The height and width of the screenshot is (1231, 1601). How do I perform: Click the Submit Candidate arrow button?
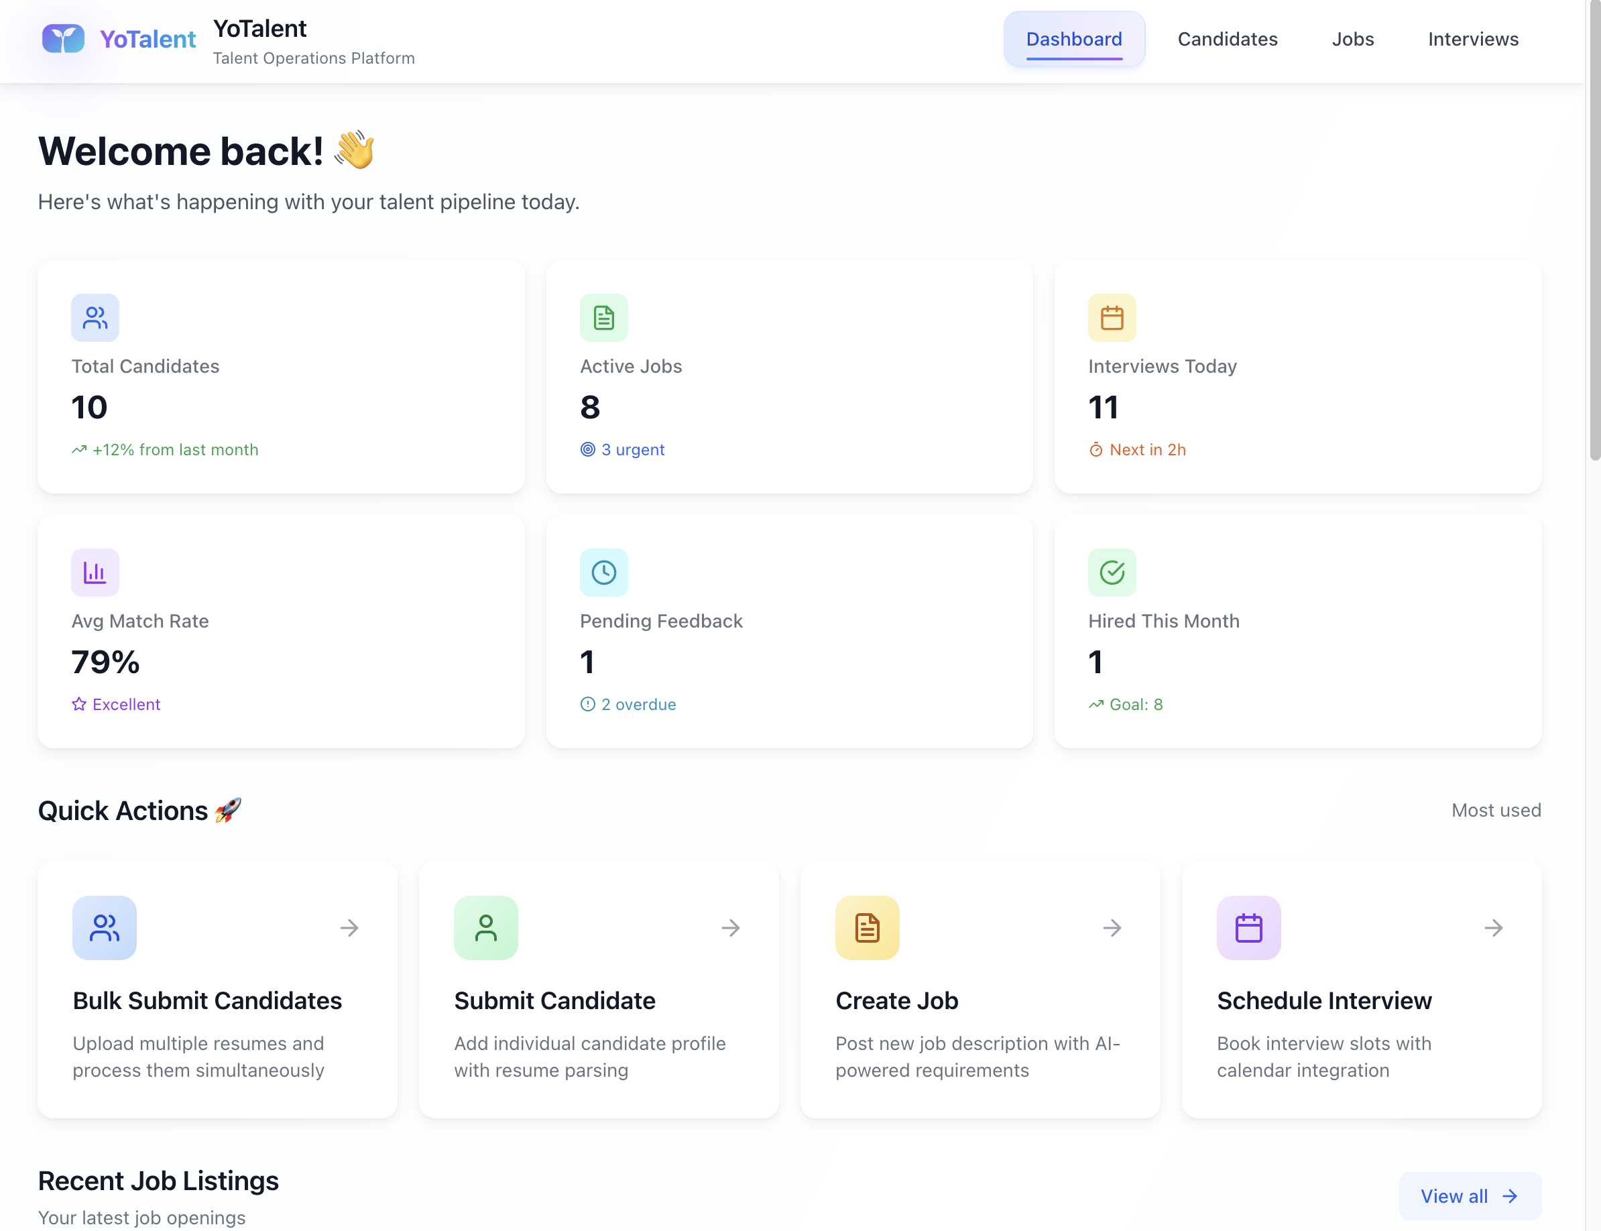[x=731, y=928]
